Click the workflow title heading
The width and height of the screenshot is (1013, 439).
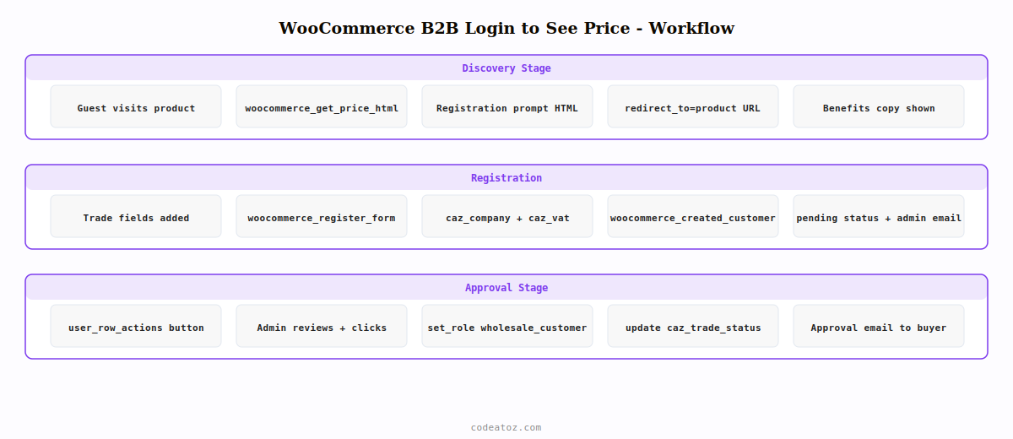(506, 28)
